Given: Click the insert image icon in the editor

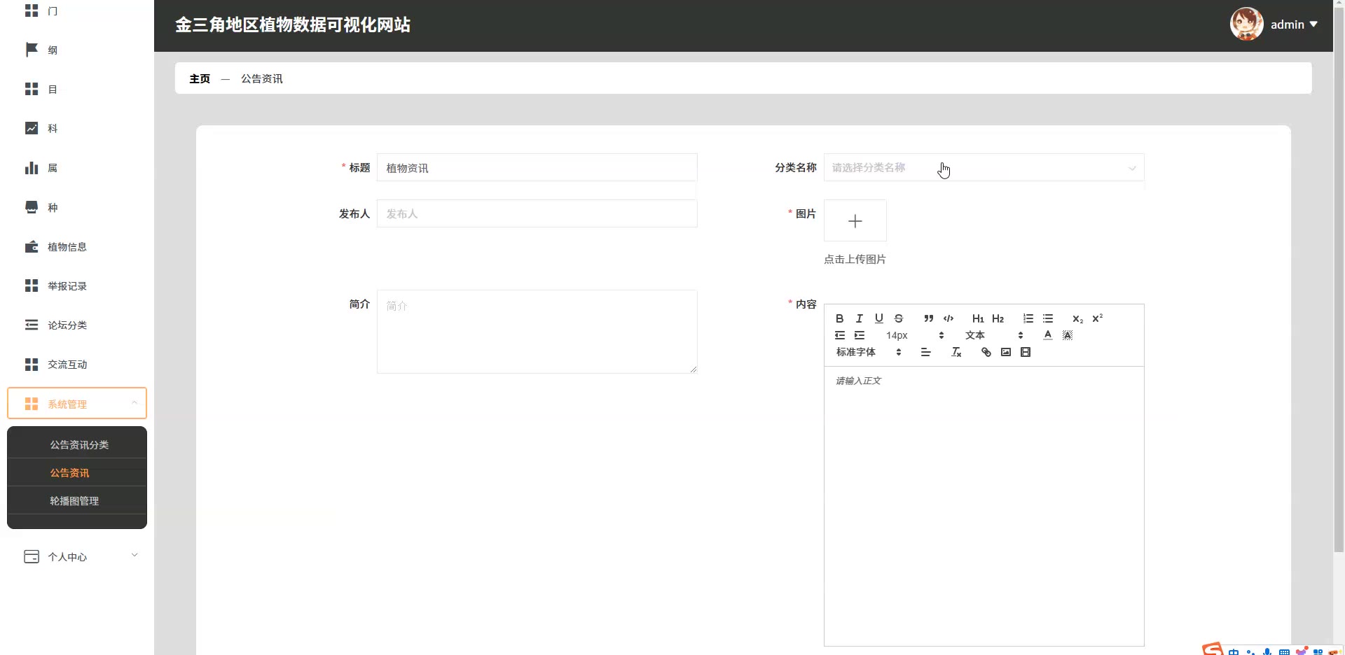Looking at the screenshot, I should [x=1005, y=352].
